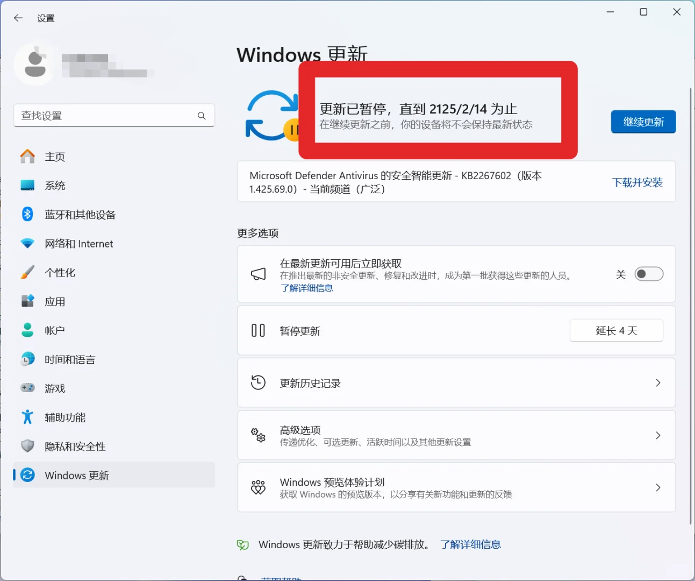Open 蓝牙和其他设备 via the Bluetooth icon
The image size is (695, 581).
click(27, 214)
